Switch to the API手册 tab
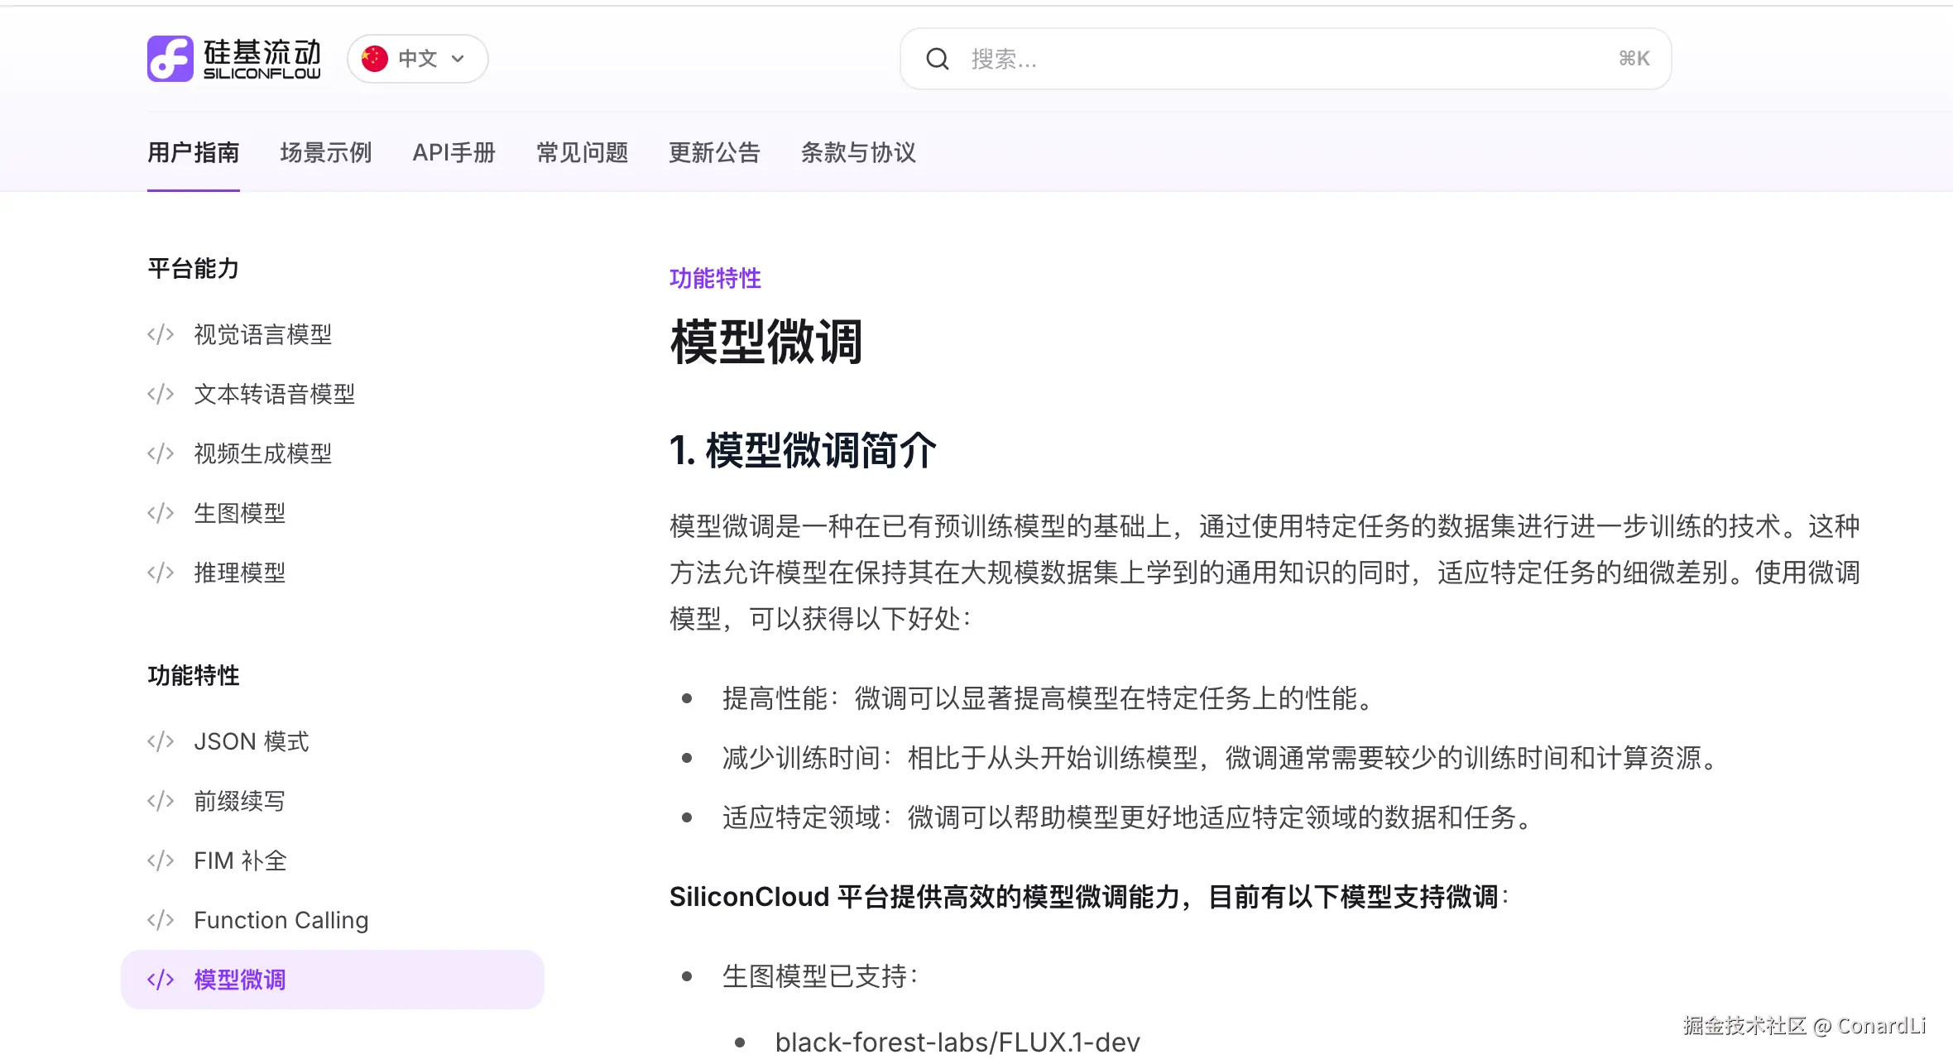This screenshot has height=1064, width=1953. pos(454,152)
